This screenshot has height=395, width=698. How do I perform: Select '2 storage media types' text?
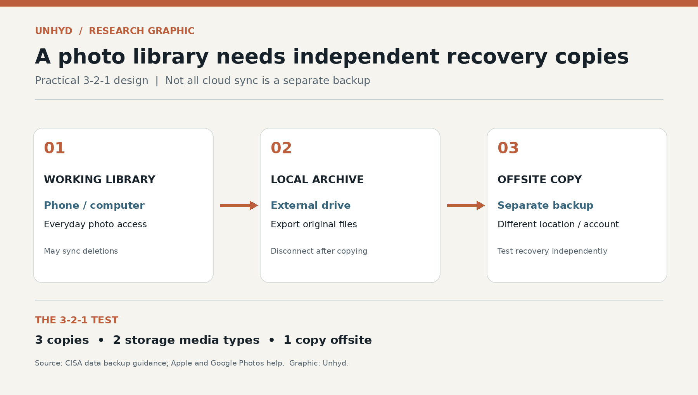186,340
